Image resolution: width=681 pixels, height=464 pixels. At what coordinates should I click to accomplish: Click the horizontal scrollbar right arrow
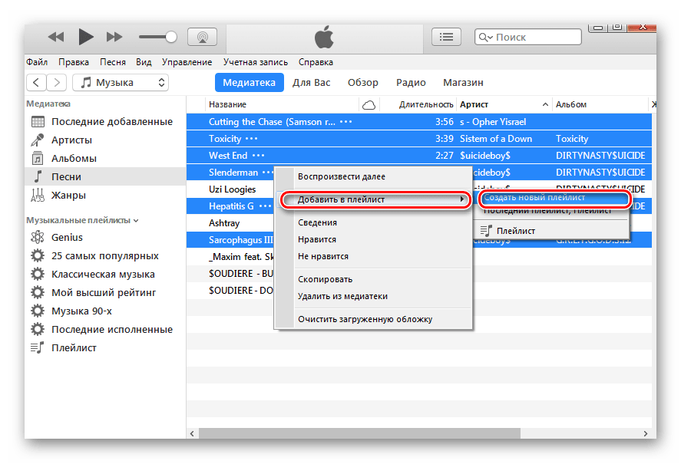click(x=646, y=433)
